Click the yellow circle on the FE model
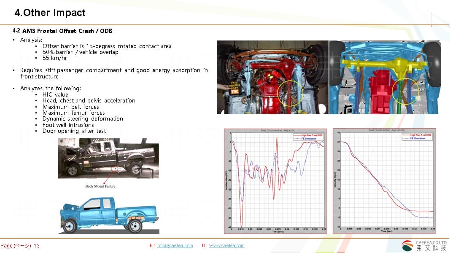 click(406, 92)
